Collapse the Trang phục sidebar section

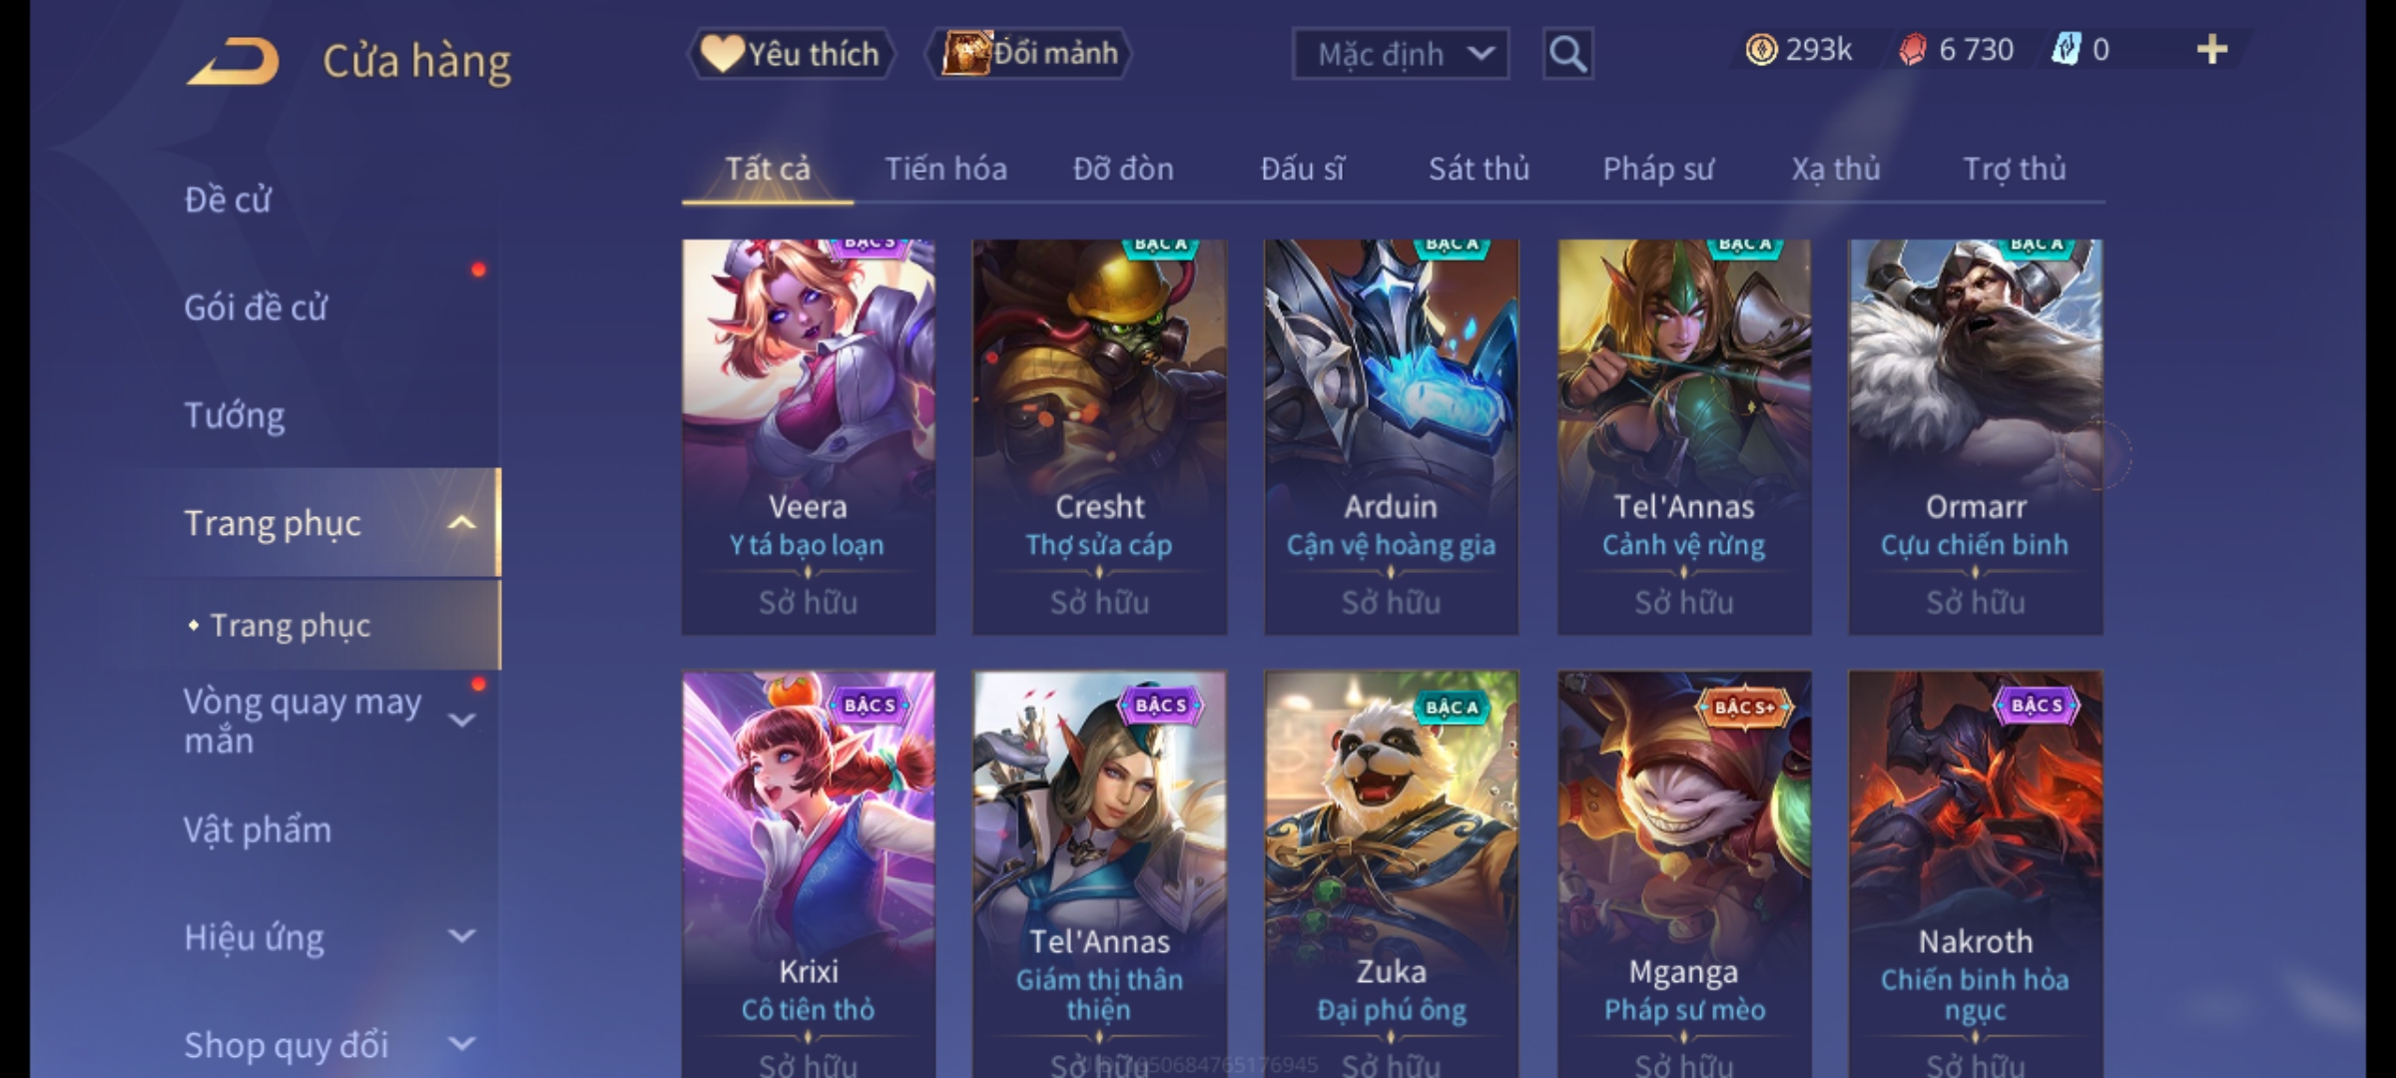(461, 523)
